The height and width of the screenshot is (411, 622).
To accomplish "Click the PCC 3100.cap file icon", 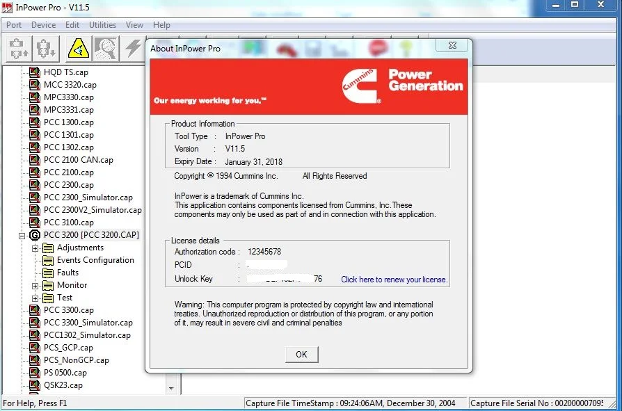I will [35, 223].
